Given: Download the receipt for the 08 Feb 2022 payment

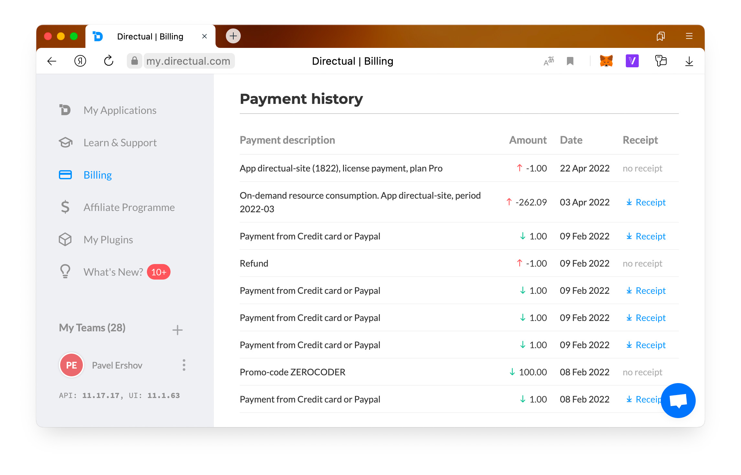Looking at the screenshot, I should [x=644, y=399].
